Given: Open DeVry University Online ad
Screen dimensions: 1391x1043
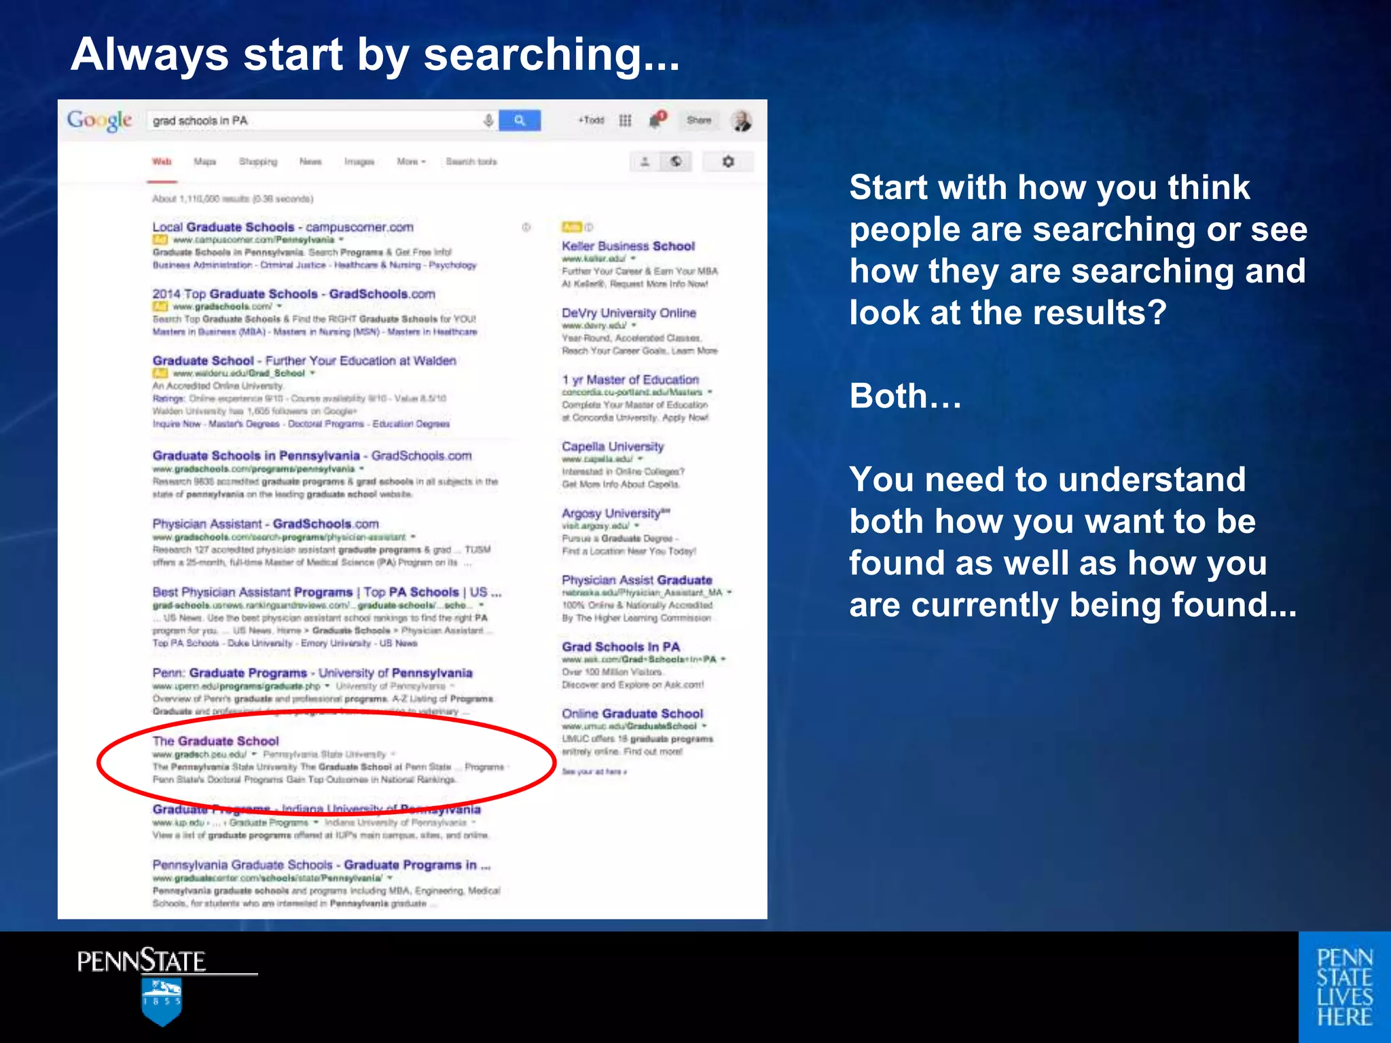Looking at the screenshot, I should point(629,313).
